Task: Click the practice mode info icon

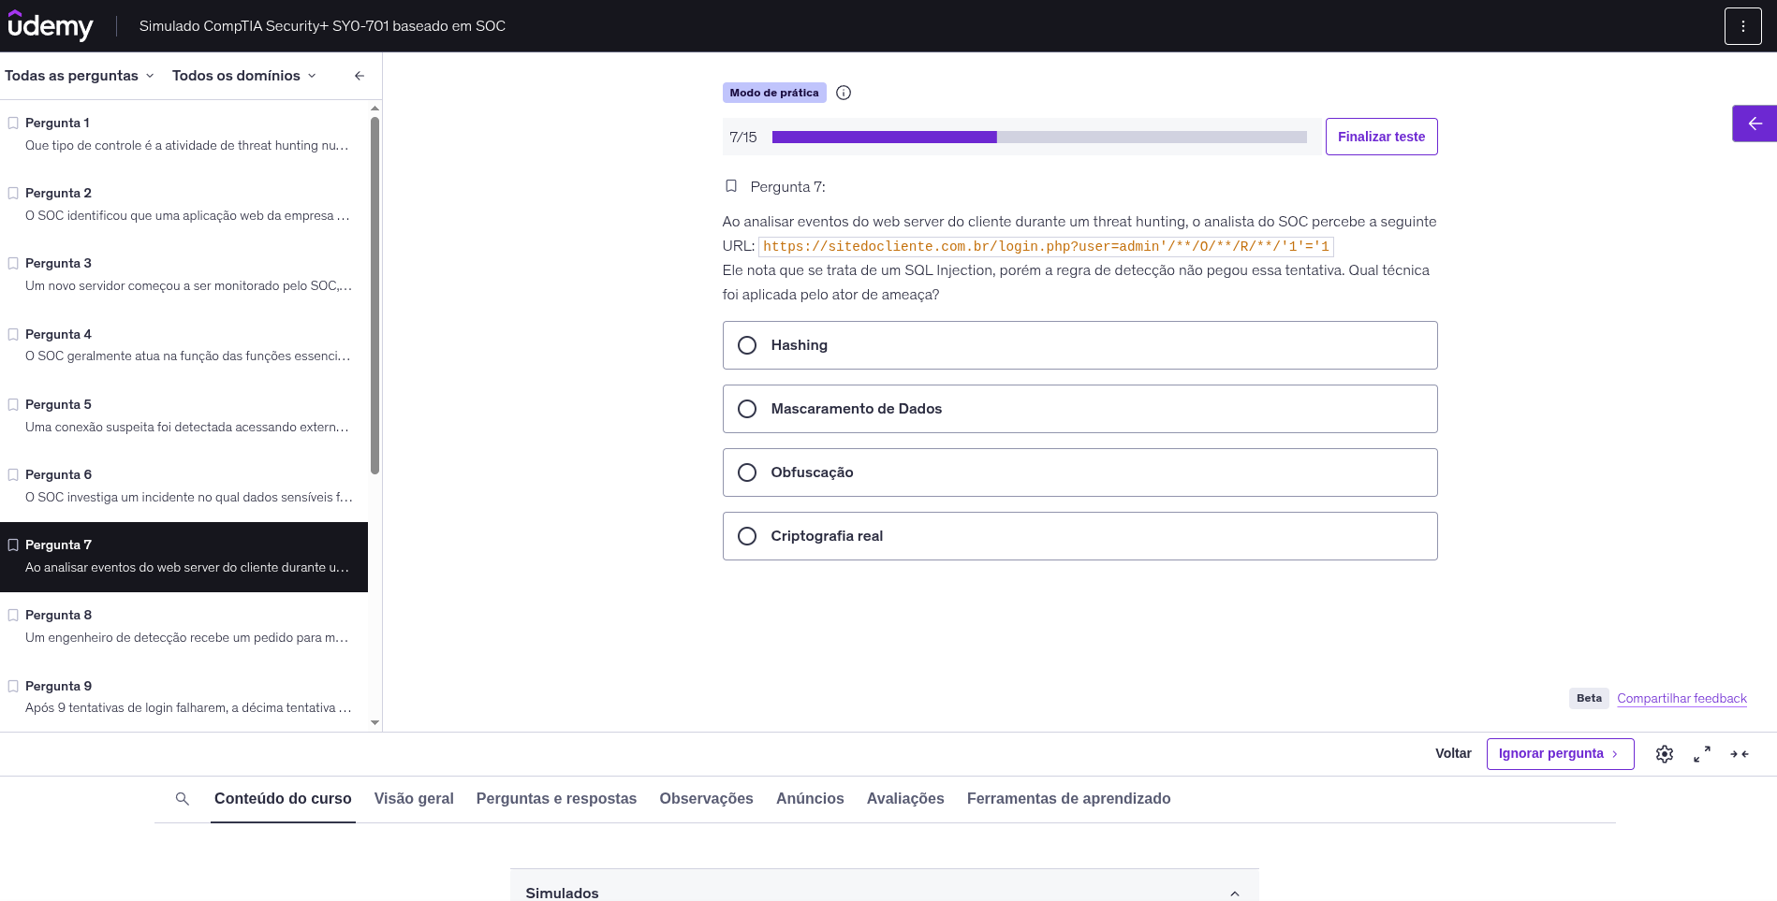Action: 844,93
